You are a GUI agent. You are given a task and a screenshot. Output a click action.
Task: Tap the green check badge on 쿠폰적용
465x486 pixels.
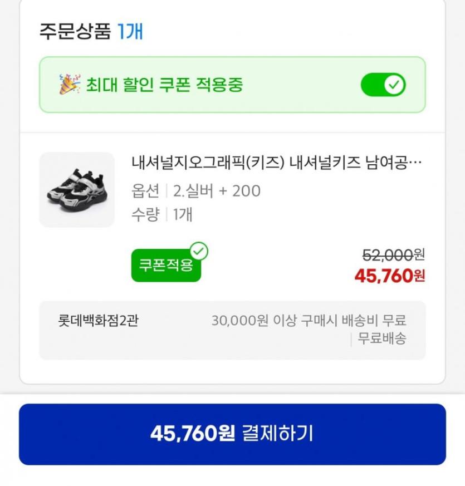tap(199, 252)
